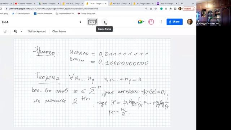Expand the zoom level dropdown arrow

(21, 31)
